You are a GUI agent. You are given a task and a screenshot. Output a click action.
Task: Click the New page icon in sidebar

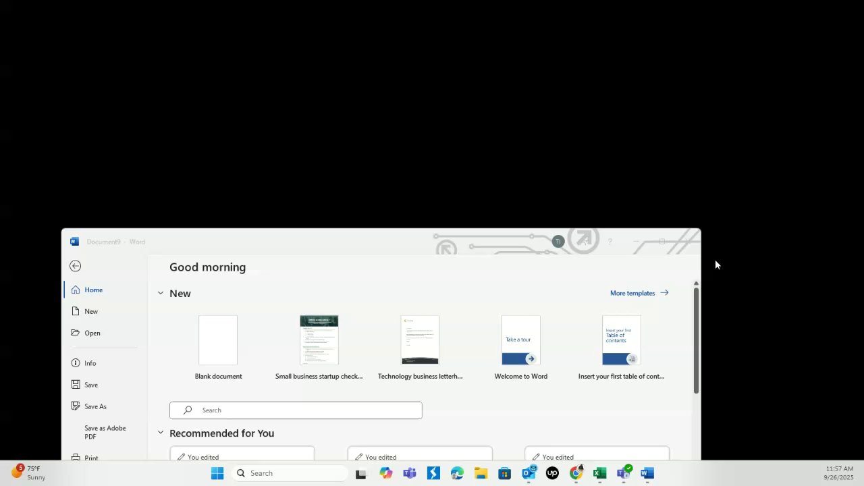pos(76,311)
